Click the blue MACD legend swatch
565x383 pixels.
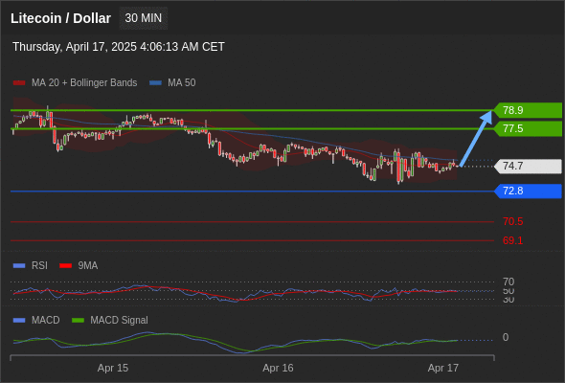[19, 321]
